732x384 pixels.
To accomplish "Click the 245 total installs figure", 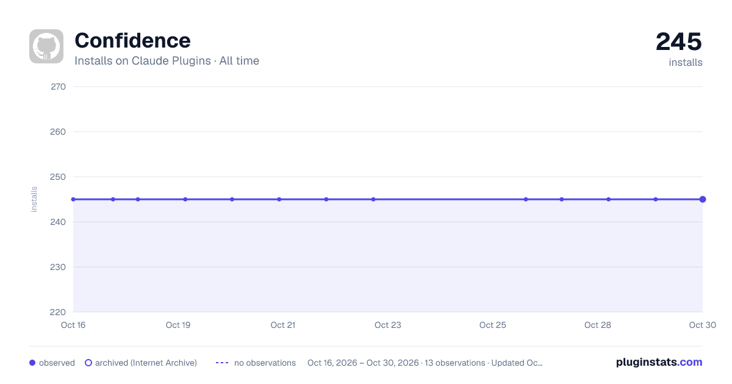I will [679, 41].
